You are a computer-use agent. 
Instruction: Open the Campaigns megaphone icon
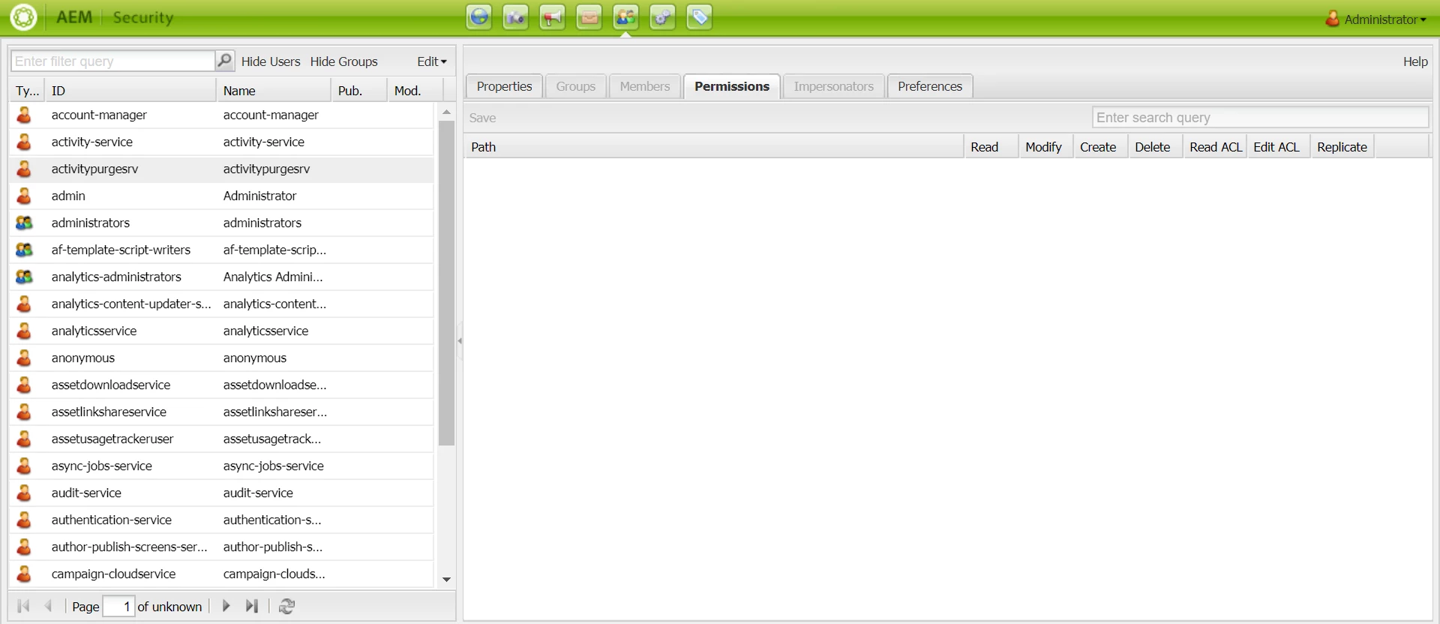click(552, 17)
